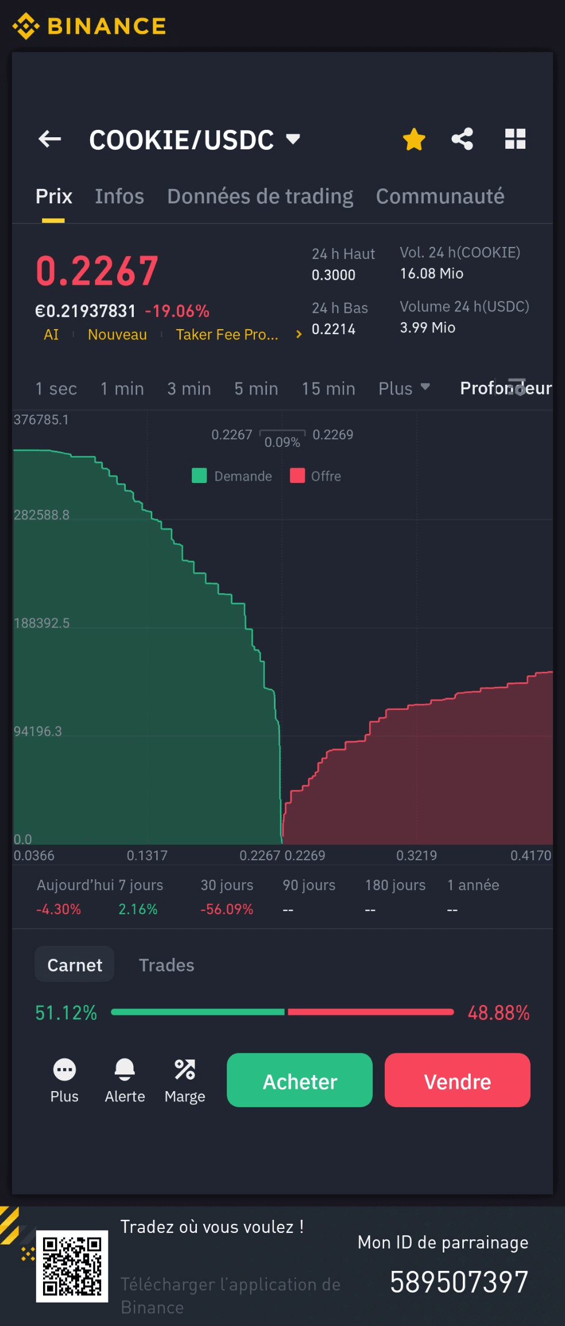Viewport: 565px width, 1326px height.
Task: Switch to the Trades tab
Action: pos(167,965)
